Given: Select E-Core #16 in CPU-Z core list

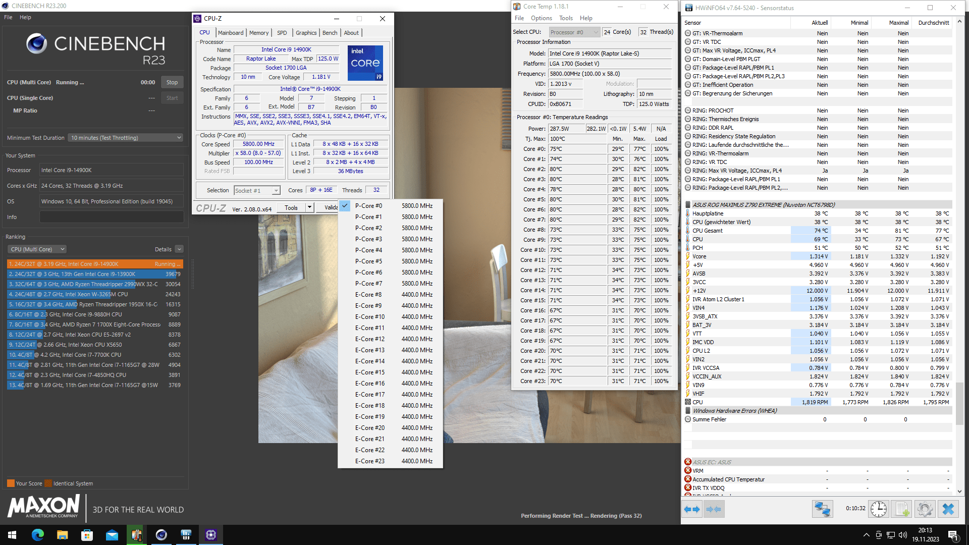Looking at the screenshot, I should tap(390, 384).
